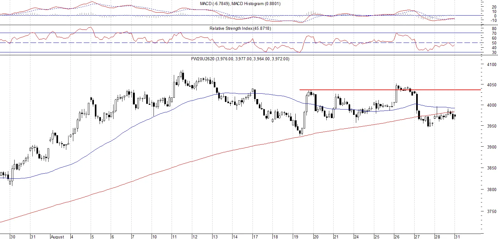Select the 4100 price axis label
Screen dimensions: 498x239
(492, 64)
